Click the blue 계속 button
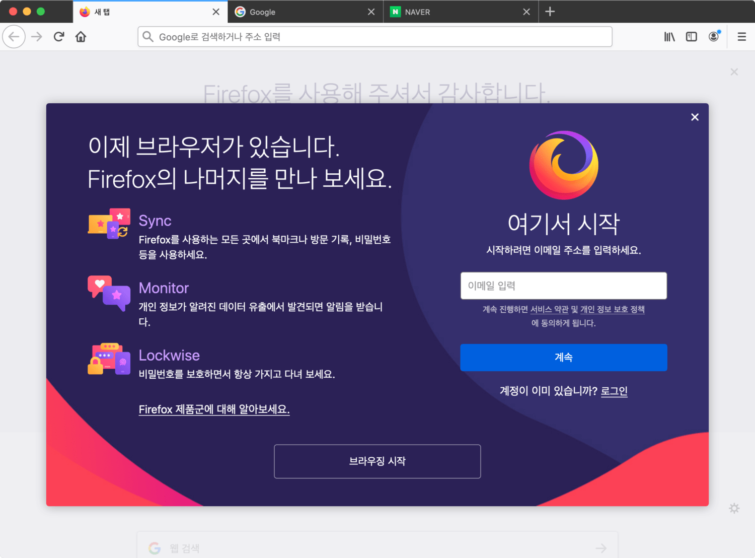 [x=564, y=358]
